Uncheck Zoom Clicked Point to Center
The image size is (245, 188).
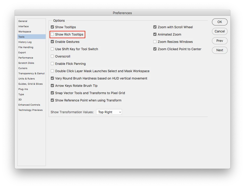pyautogui.click(x=155, y=49)
